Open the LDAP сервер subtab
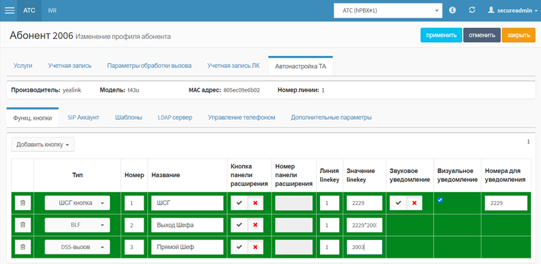Image resolution: width=541 pixels, height=264 pixels. click(175, 118)
